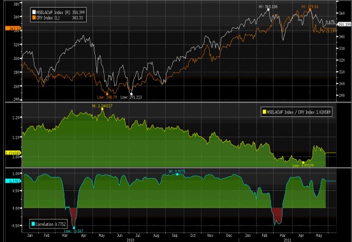Click the 290 tick on the right axis

(342, 96)
